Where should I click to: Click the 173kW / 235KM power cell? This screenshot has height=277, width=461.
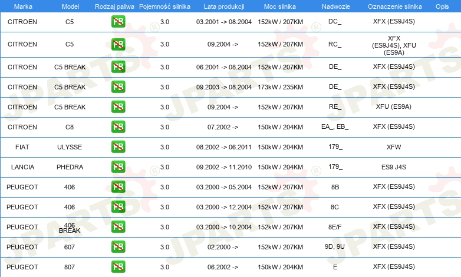point(280,87)
